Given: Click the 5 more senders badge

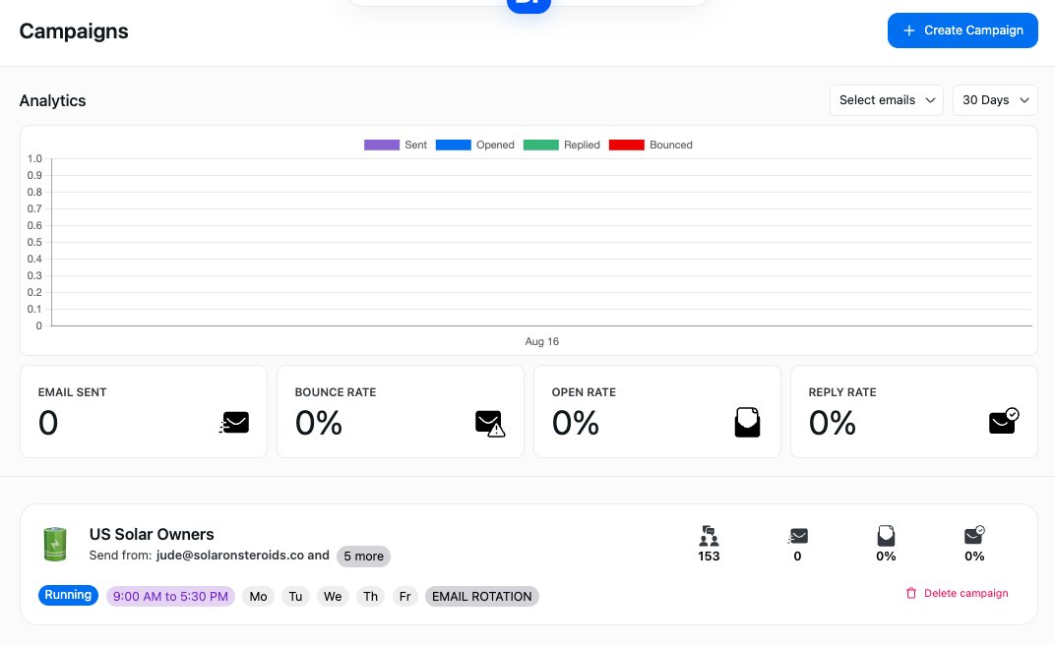Looking at the screenshot, I should coord(363,557).
